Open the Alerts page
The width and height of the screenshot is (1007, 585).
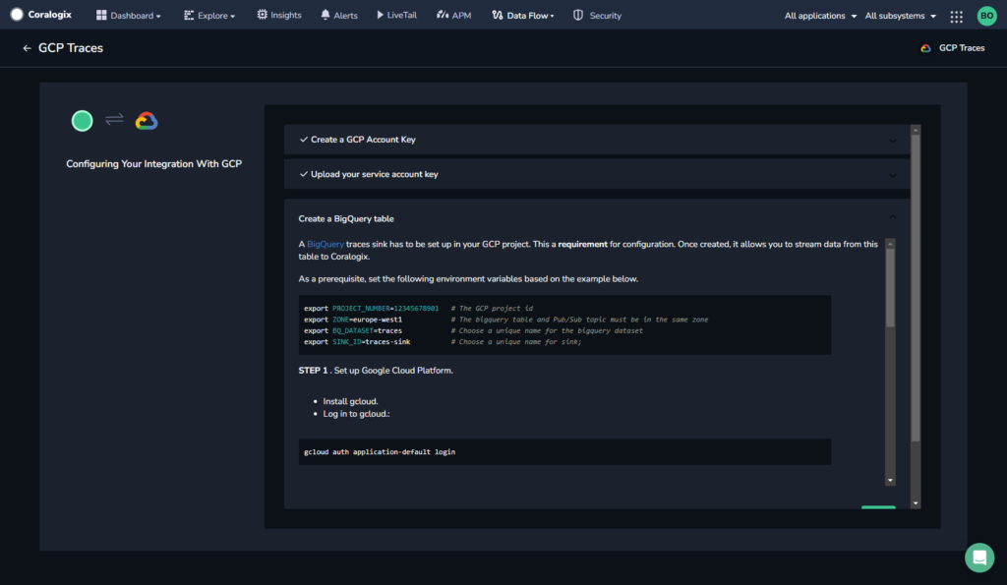tap(339, 16)
